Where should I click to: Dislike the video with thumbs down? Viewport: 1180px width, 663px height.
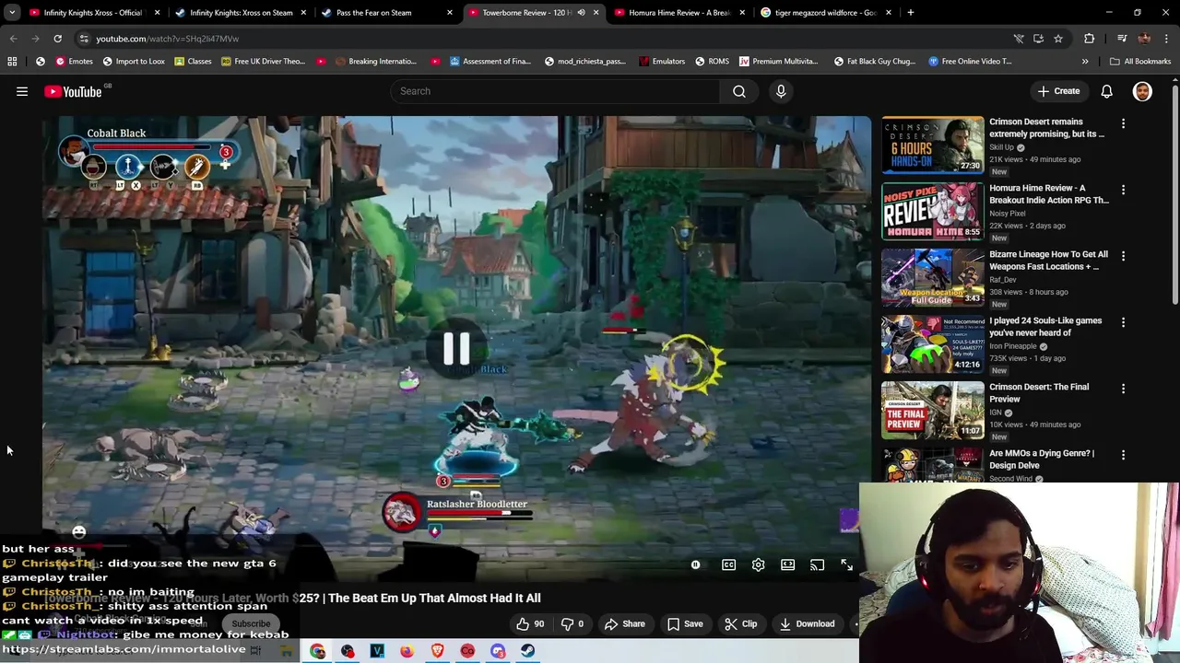coord(573,623)
